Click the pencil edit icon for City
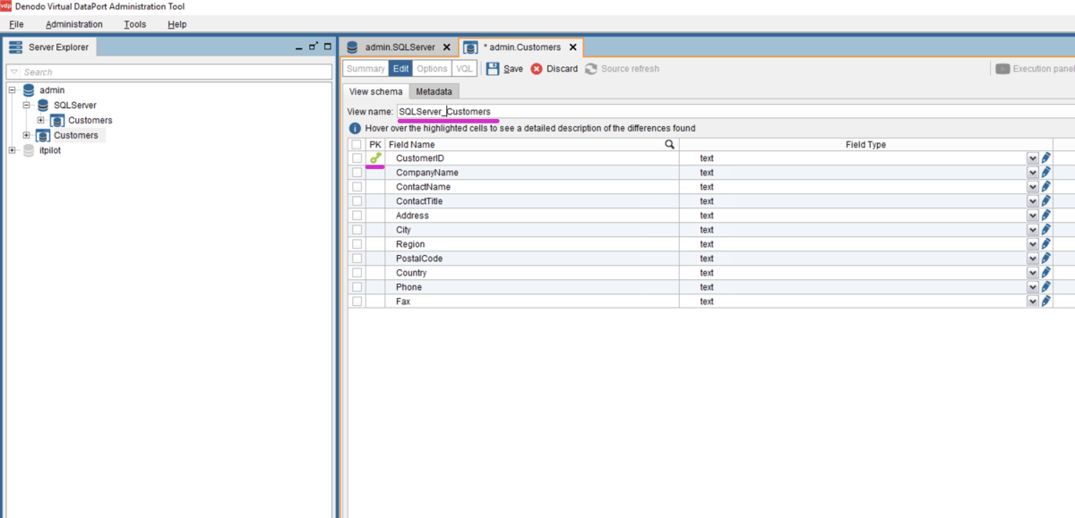 click(1045, 230)
